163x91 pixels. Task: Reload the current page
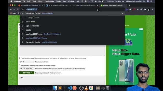pos(18,9)
